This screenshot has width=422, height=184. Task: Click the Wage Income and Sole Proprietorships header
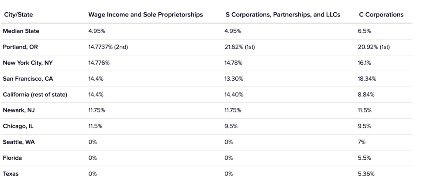pyautogui.click(x=146, y=15)
